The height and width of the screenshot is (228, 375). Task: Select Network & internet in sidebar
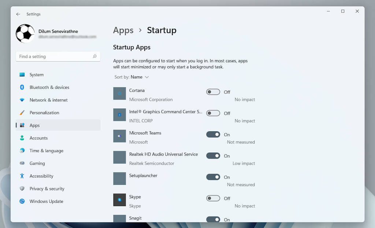pyautogui.click(x=49, y=100)
